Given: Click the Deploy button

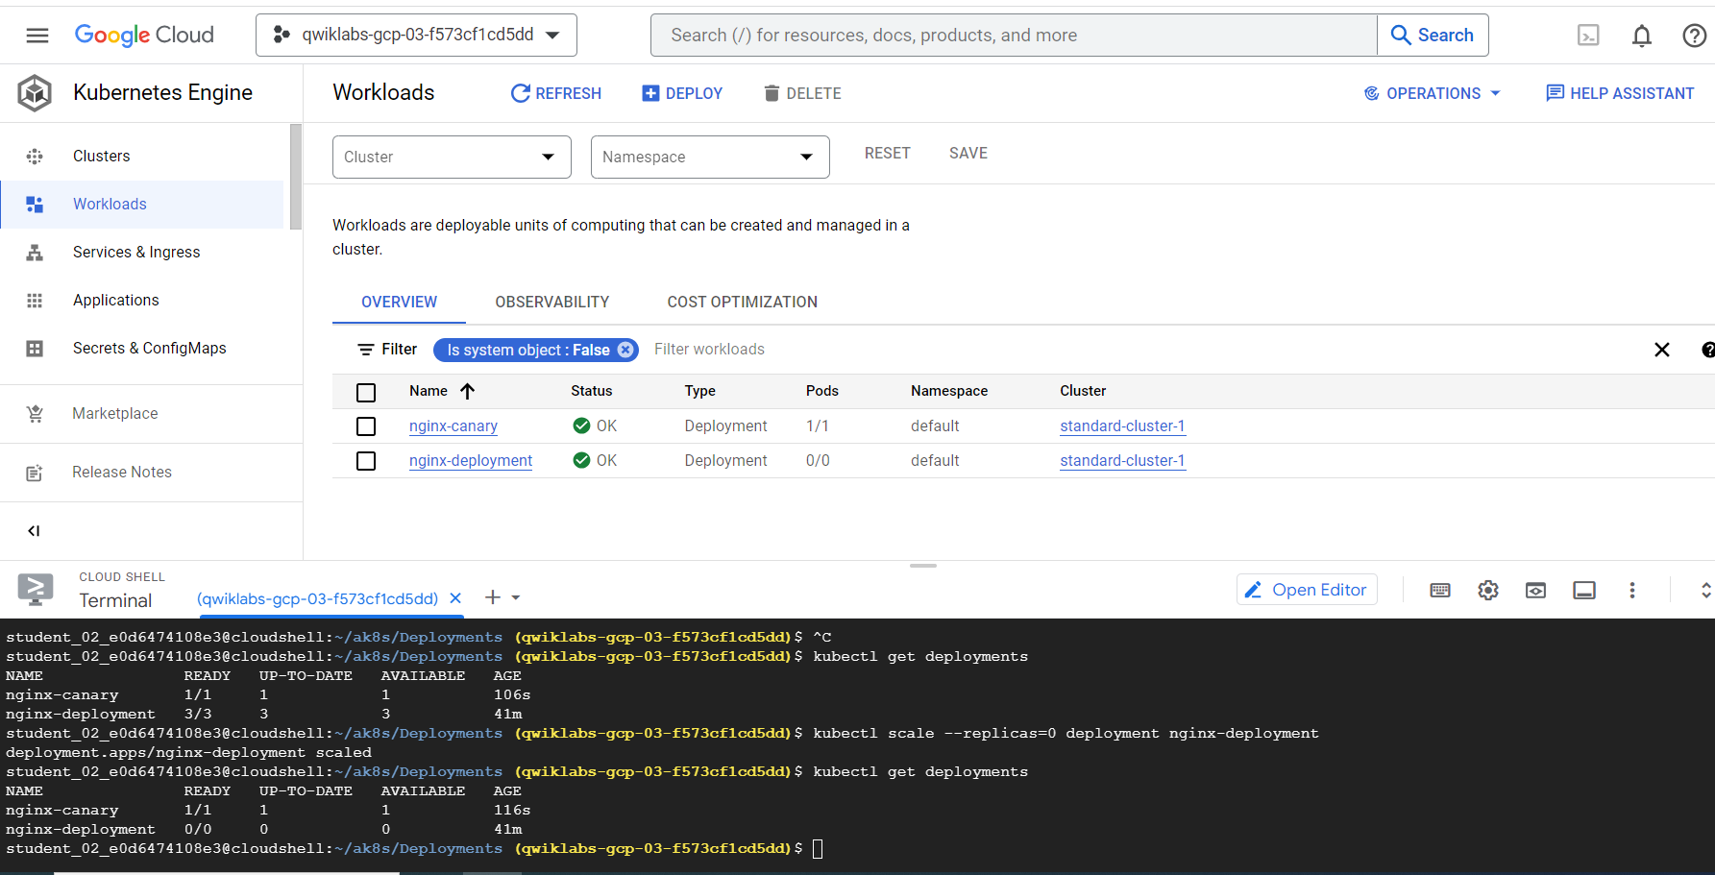Looking at the screenshot, I should click(682, 93).
